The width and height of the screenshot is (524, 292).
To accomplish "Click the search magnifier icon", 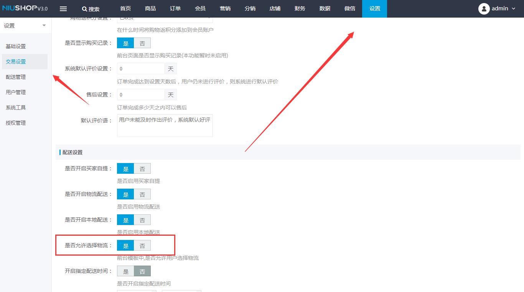I will click(x=85, y=9).
